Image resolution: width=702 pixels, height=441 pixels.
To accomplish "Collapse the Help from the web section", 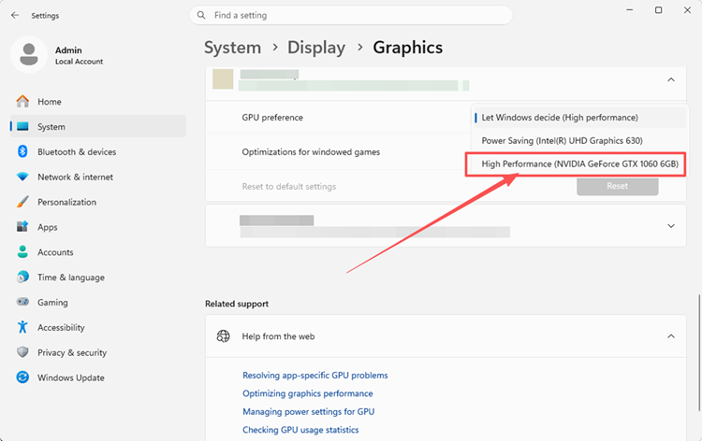I will 671,336.
